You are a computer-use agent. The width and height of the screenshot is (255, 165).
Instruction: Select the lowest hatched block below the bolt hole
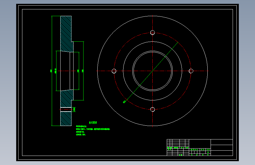66,119
